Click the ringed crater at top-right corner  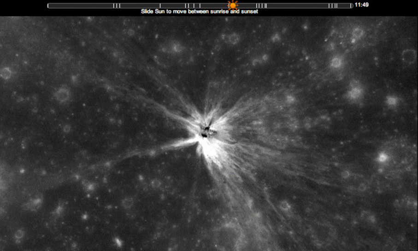coord(408,56)
